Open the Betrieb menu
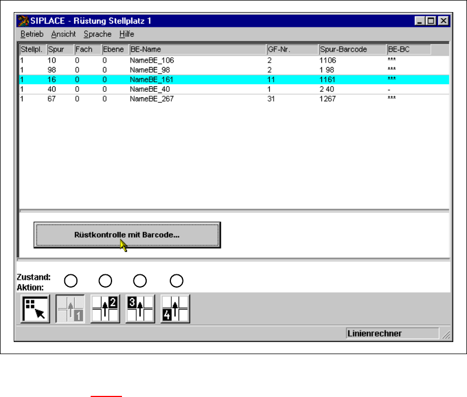The width and height of the screenshot is (467, 397). pyautogui.click(x=31, y=34)
